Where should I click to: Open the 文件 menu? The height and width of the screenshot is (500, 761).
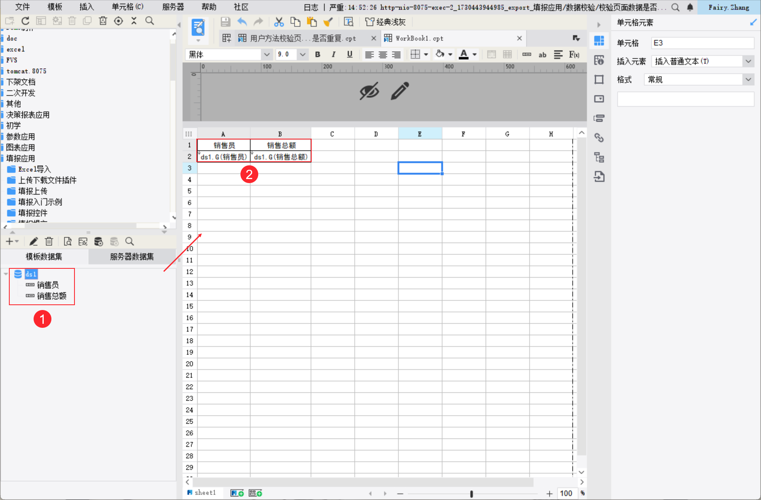tap(23, 7)
